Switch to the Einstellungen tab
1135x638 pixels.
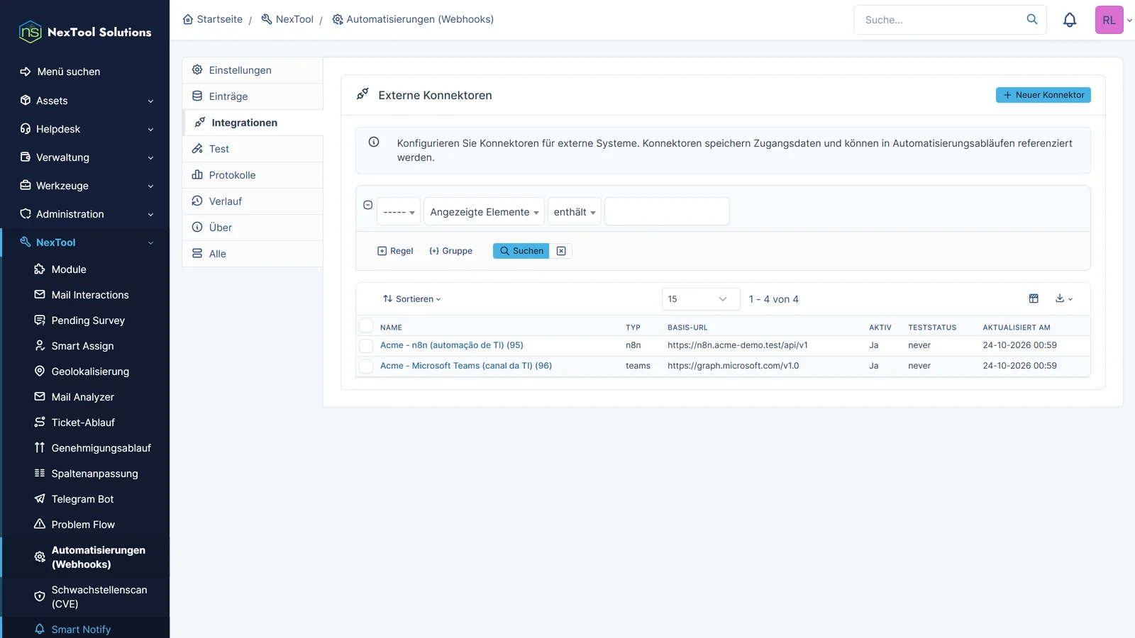253,70
